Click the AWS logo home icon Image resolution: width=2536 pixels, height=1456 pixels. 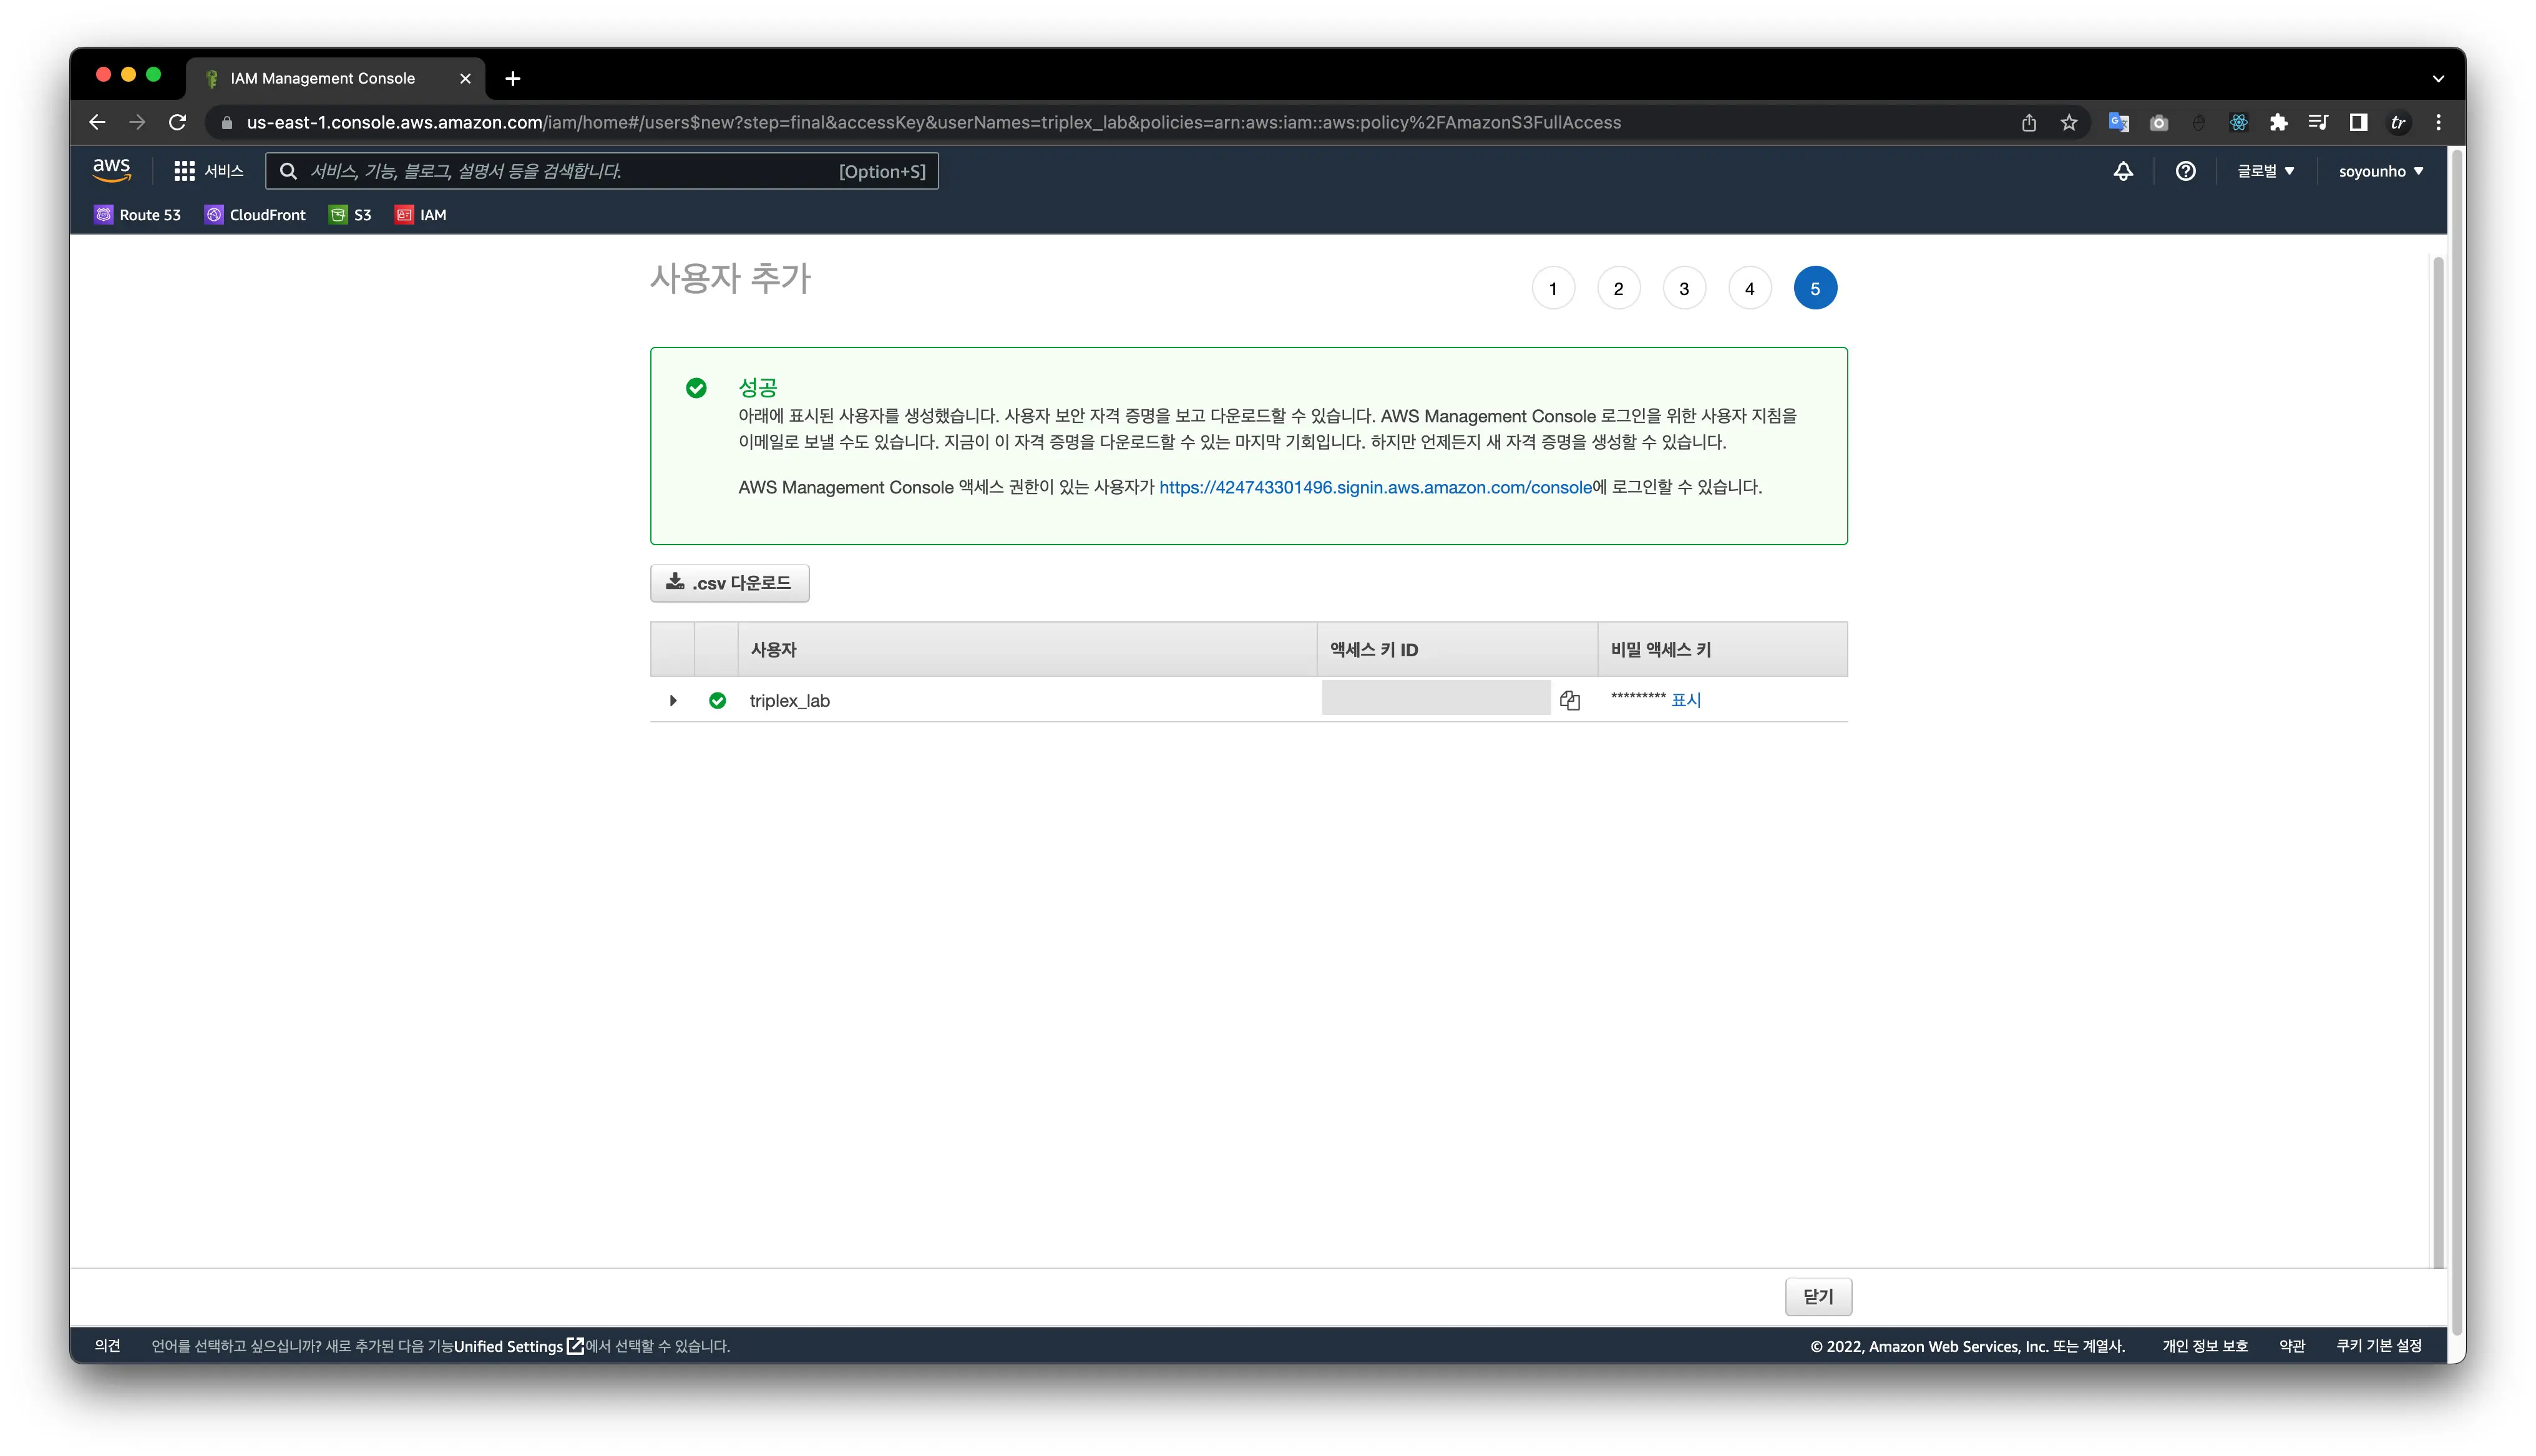(112, 170)
